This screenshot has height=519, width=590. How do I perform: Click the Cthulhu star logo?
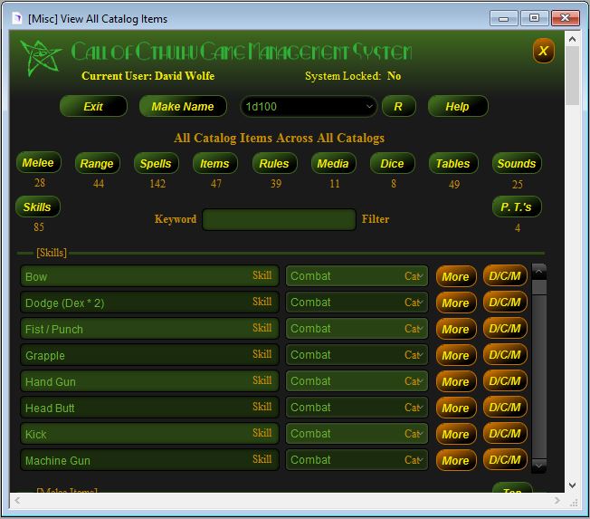click(41, 57)
